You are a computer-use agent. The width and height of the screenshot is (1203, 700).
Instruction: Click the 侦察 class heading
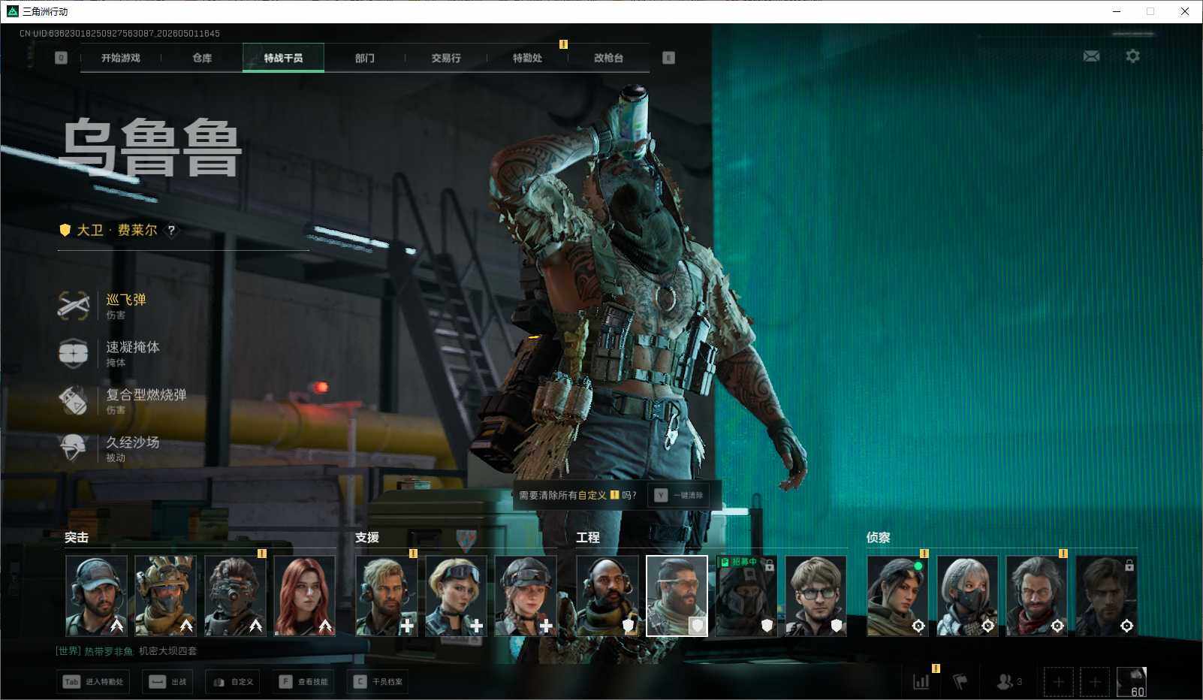click(x=879, y=538)
